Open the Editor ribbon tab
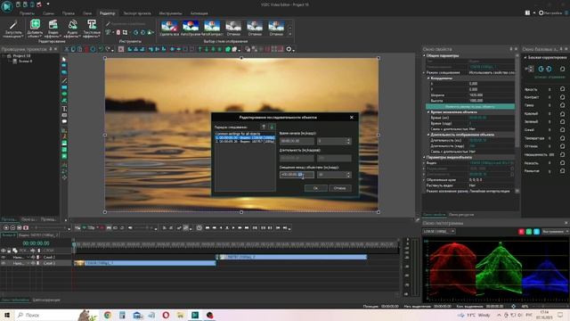This screenshot has height=321, width=570. click(107, 13)
